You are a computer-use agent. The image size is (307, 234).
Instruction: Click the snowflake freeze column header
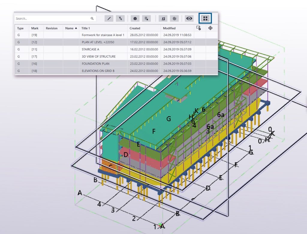210,28
